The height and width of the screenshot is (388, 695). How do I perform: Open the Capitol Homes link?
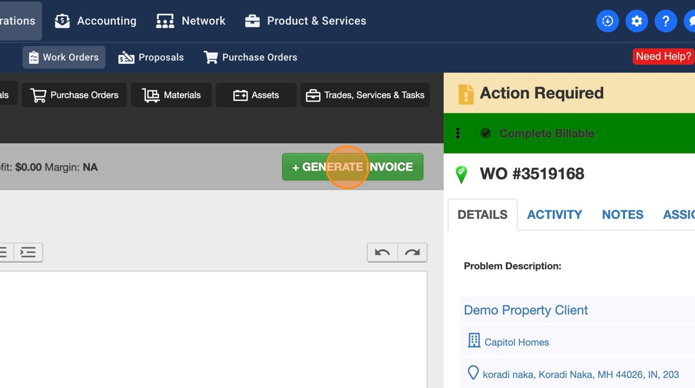516,342
